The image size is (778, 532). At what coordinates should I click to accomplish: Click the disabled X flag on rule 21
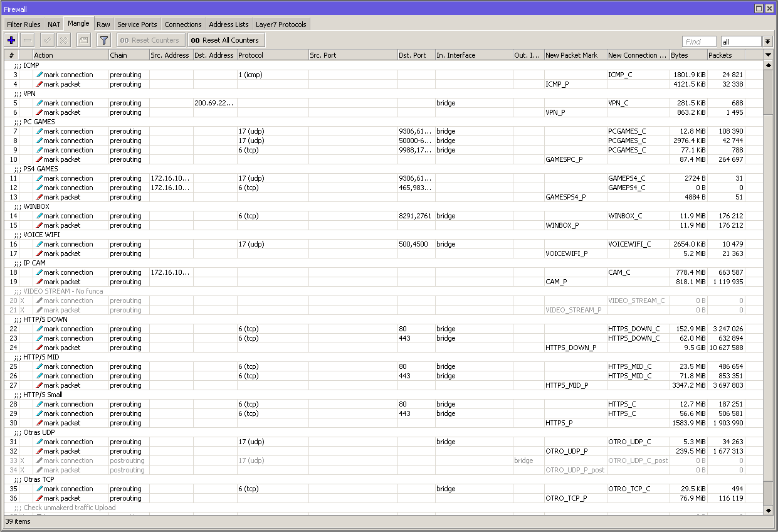pos(23,310)
